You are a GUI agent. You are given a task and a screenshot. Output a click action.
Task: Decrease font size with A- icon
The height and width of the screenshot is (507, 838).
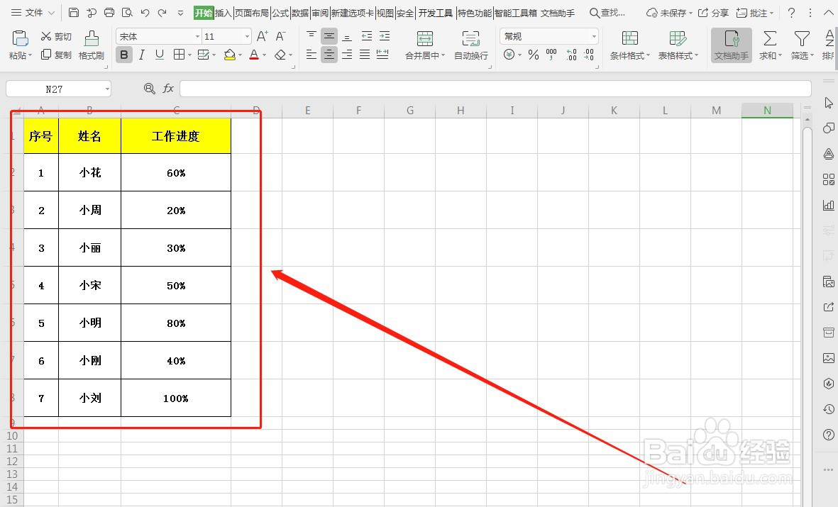point(280,36)
